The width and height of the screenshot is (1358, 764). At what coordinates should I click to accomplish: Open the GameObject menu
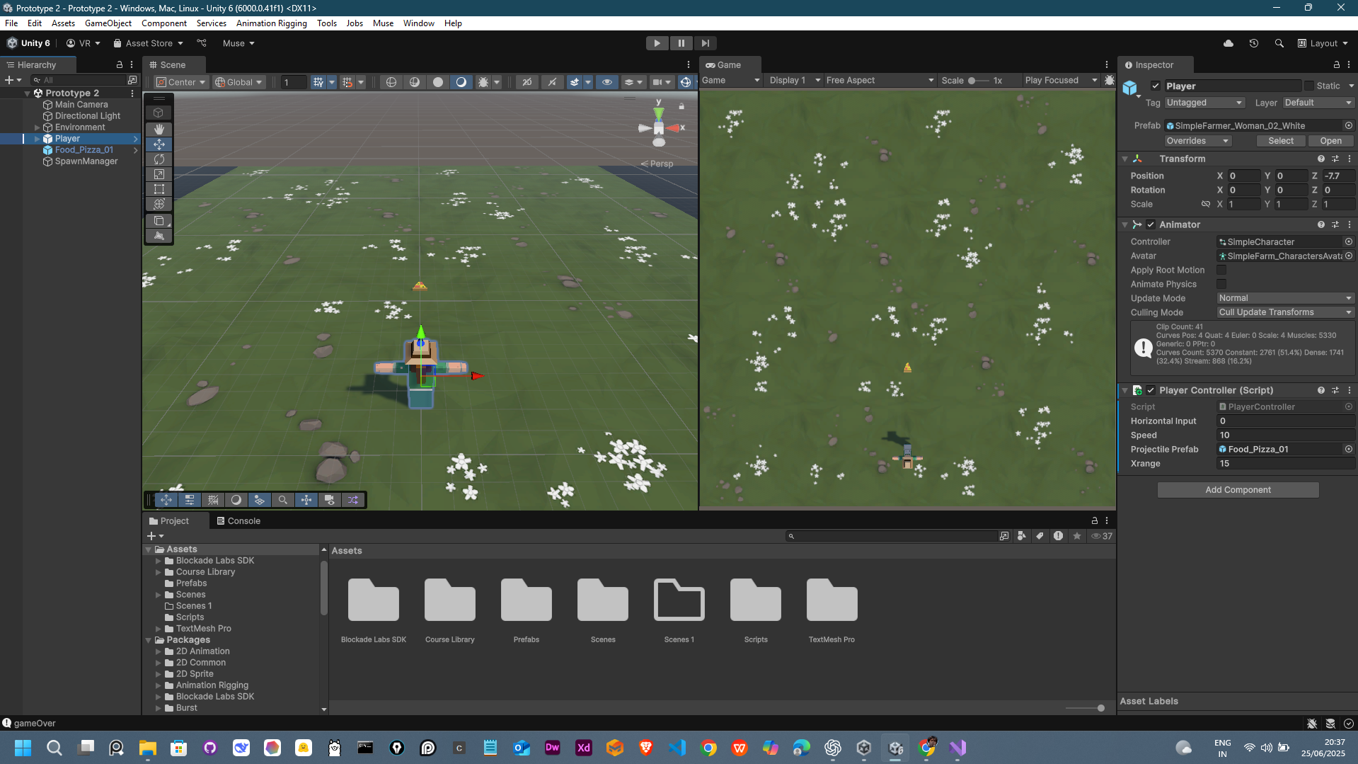108,23
